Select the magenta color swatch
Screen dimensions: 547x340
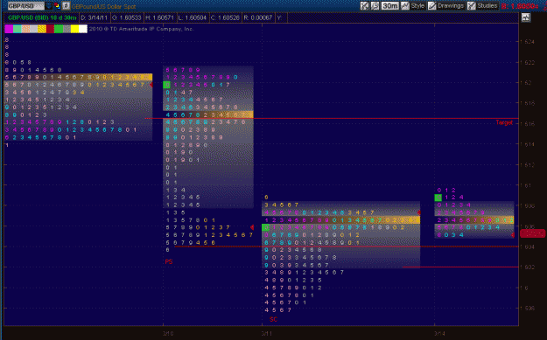(x=9, y=29)
